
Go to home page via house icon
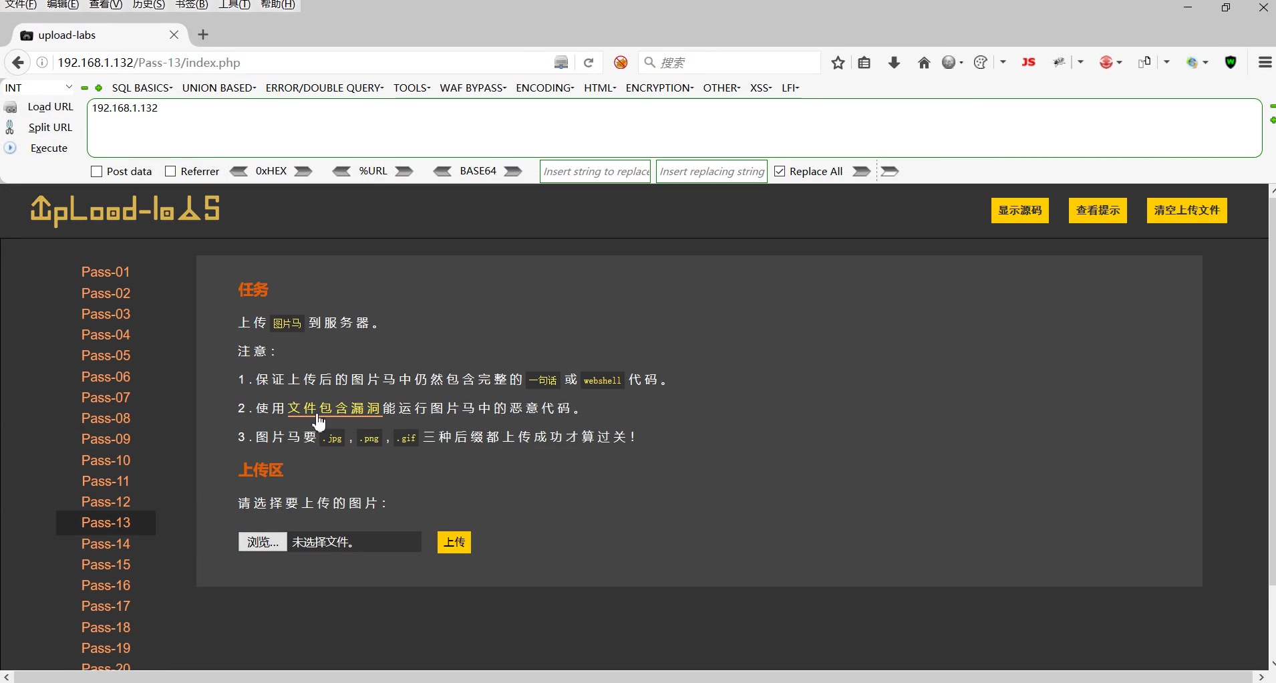[x=924, y=62]
